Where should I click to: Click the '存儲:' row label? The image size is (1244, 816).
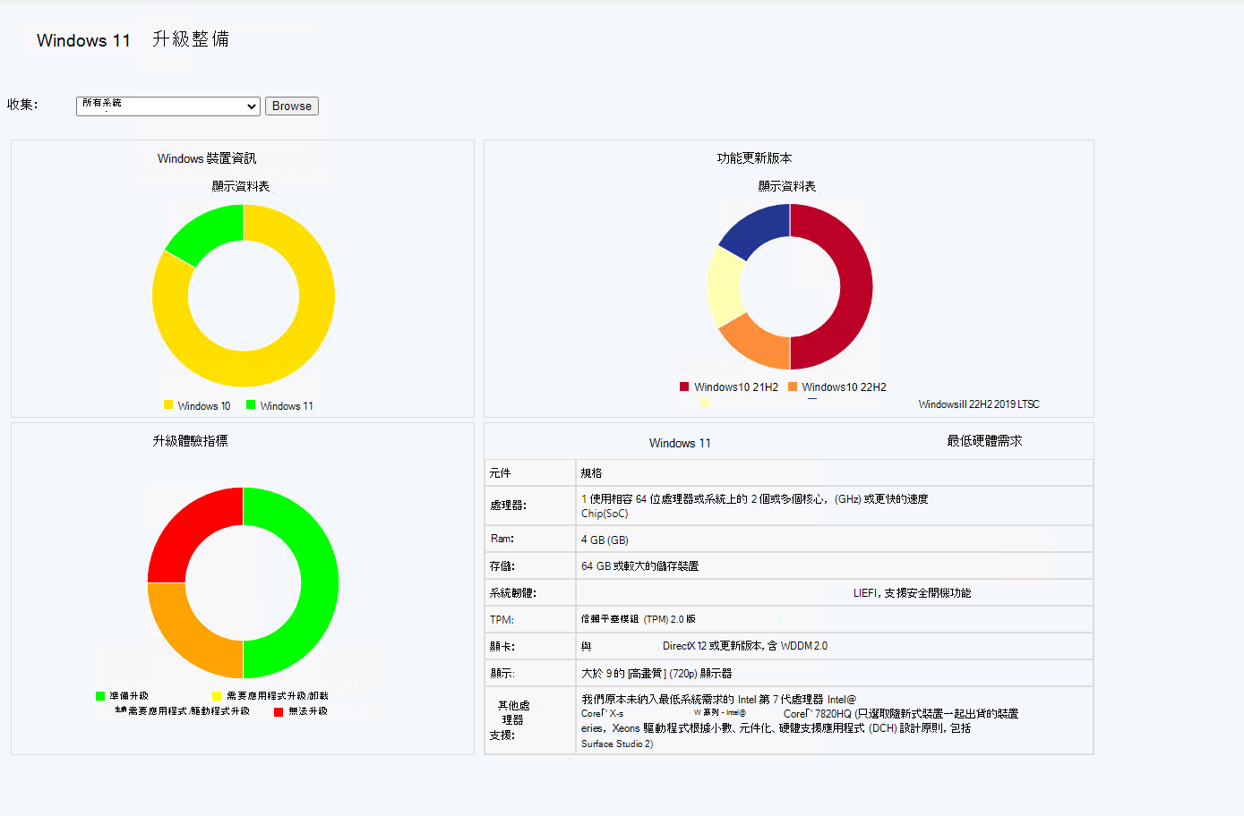(x=502, y=565)
